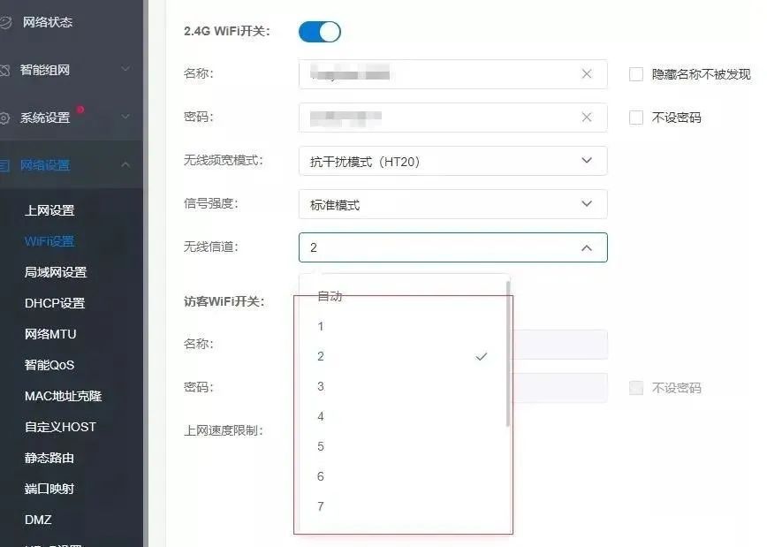Click the 网络设置 sidebar icon
The width and height of the screenshot is (767, 547).
(x=4, y=165)
